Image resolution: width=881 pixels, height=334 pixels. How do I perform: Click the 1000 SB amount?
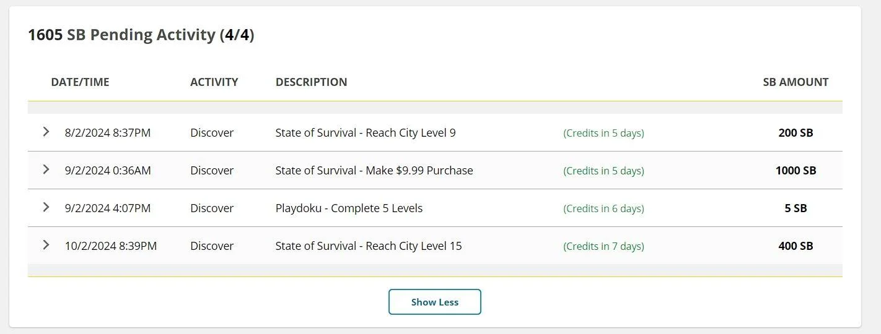coord(796,170)
